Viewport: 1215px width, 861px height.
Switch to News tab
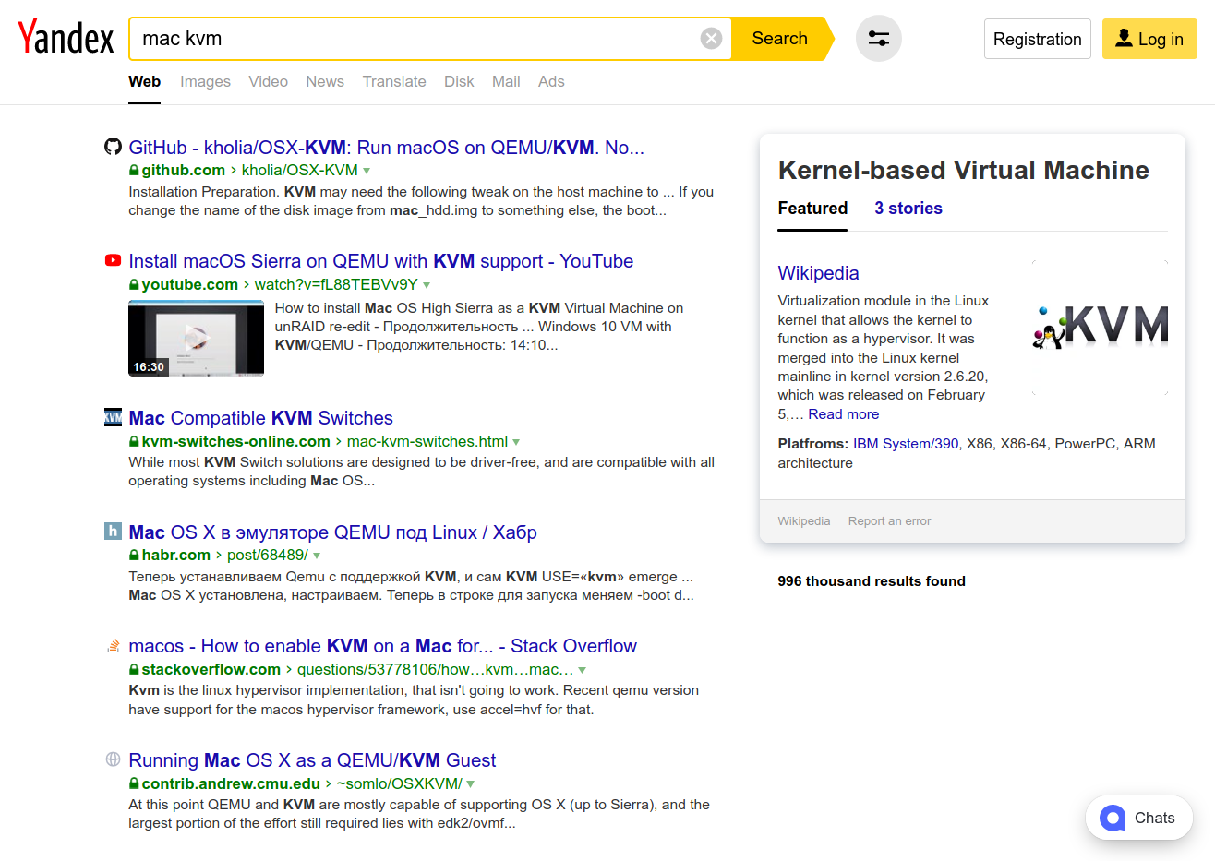325,81
